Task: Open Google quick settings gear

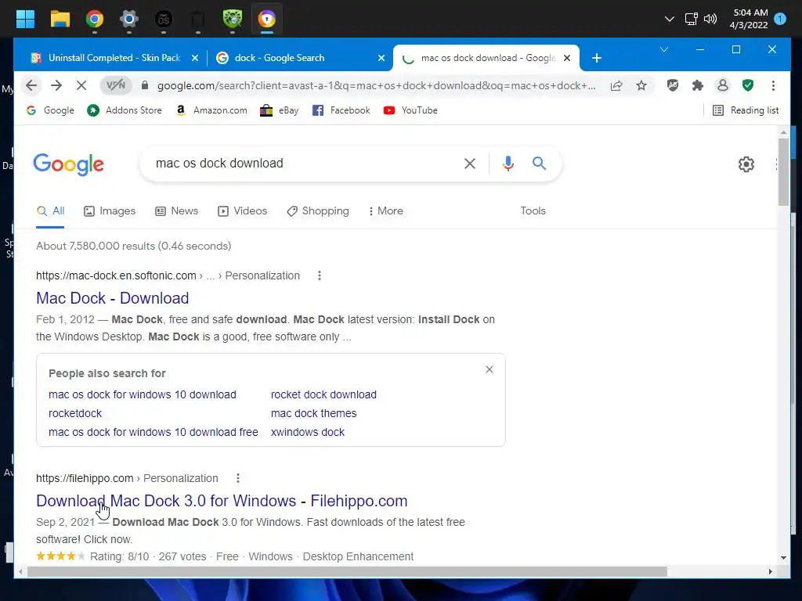Action: (x=746, y=164)
